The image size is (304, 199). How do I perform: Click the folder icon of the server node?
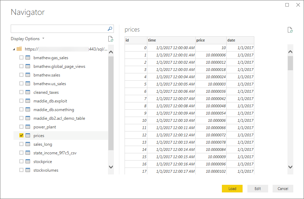[19, 49]
